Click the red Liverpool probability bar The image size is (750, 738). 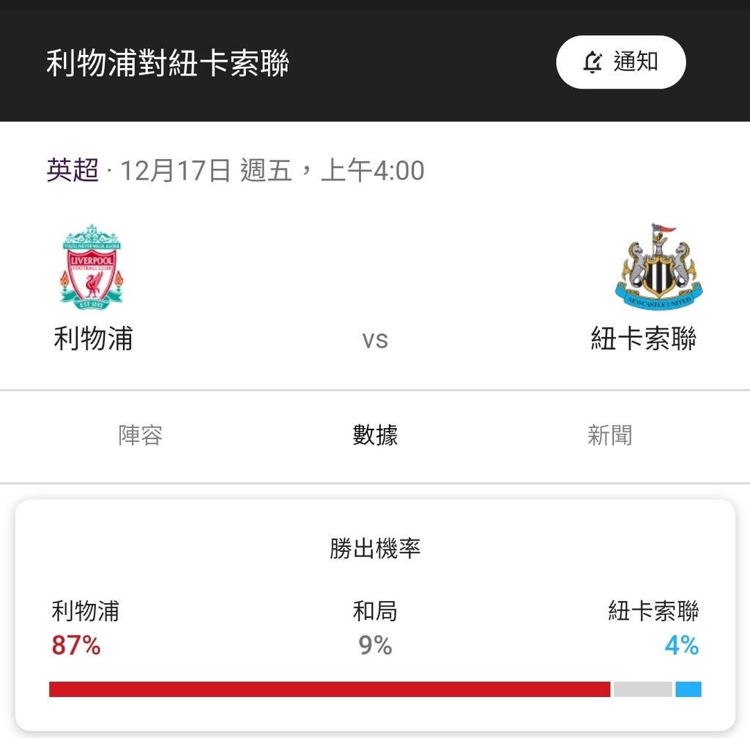[330, 689]
